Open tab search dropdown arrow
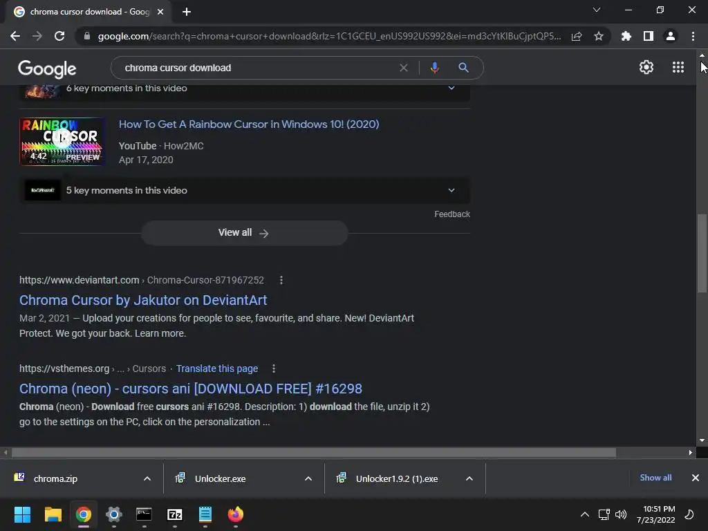 [x=597, y=10]
